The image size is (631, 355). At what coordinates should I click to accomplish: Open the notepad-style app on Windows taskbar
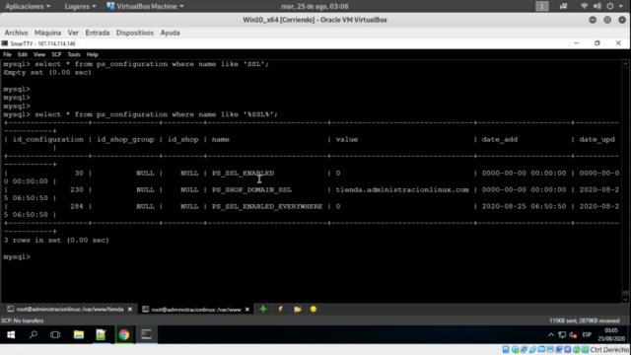tap(101, 334)
